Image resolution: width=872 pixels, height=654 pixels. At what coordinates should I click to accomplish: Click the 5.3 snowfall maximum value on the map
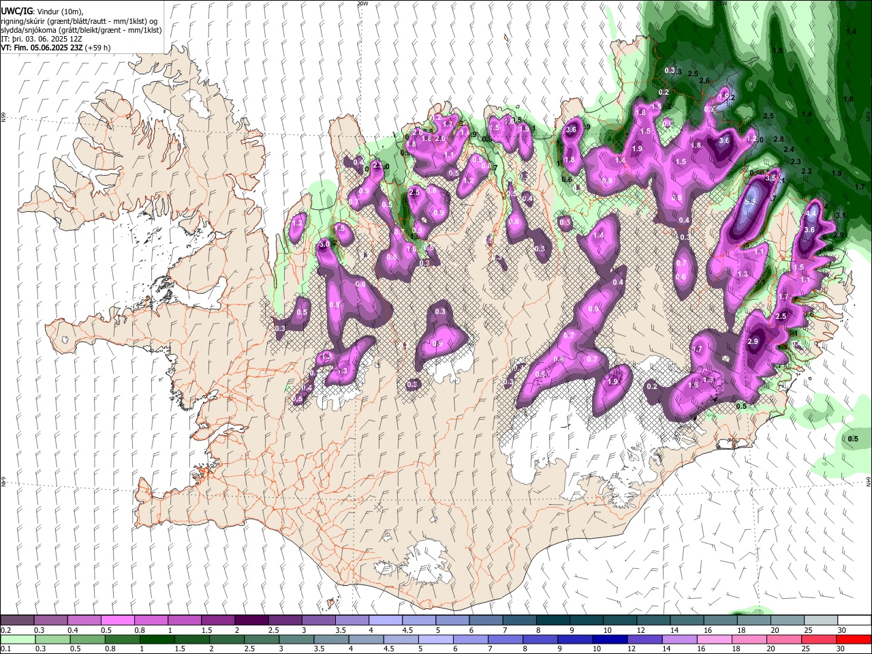tap(751, 202)
